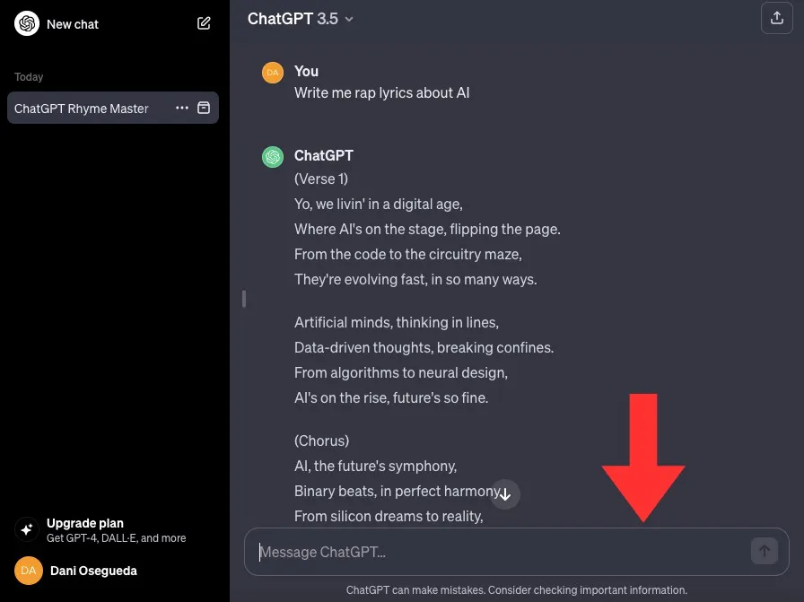Viewport: 804px width, 602px height.
Task: Click the ChatGPT assistant avatar beside the lyrics
Action: (x=273, y=156)
